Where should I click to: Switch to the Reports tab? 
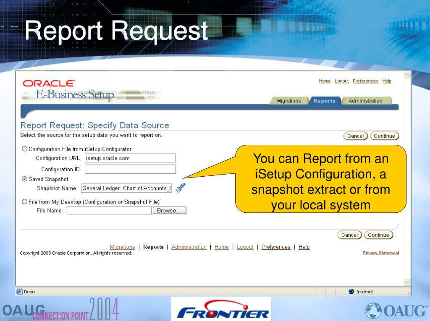(325, 101)
